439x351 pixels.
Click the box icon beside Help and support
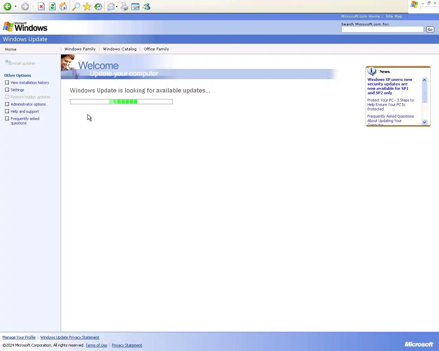[x=7, y=111]
